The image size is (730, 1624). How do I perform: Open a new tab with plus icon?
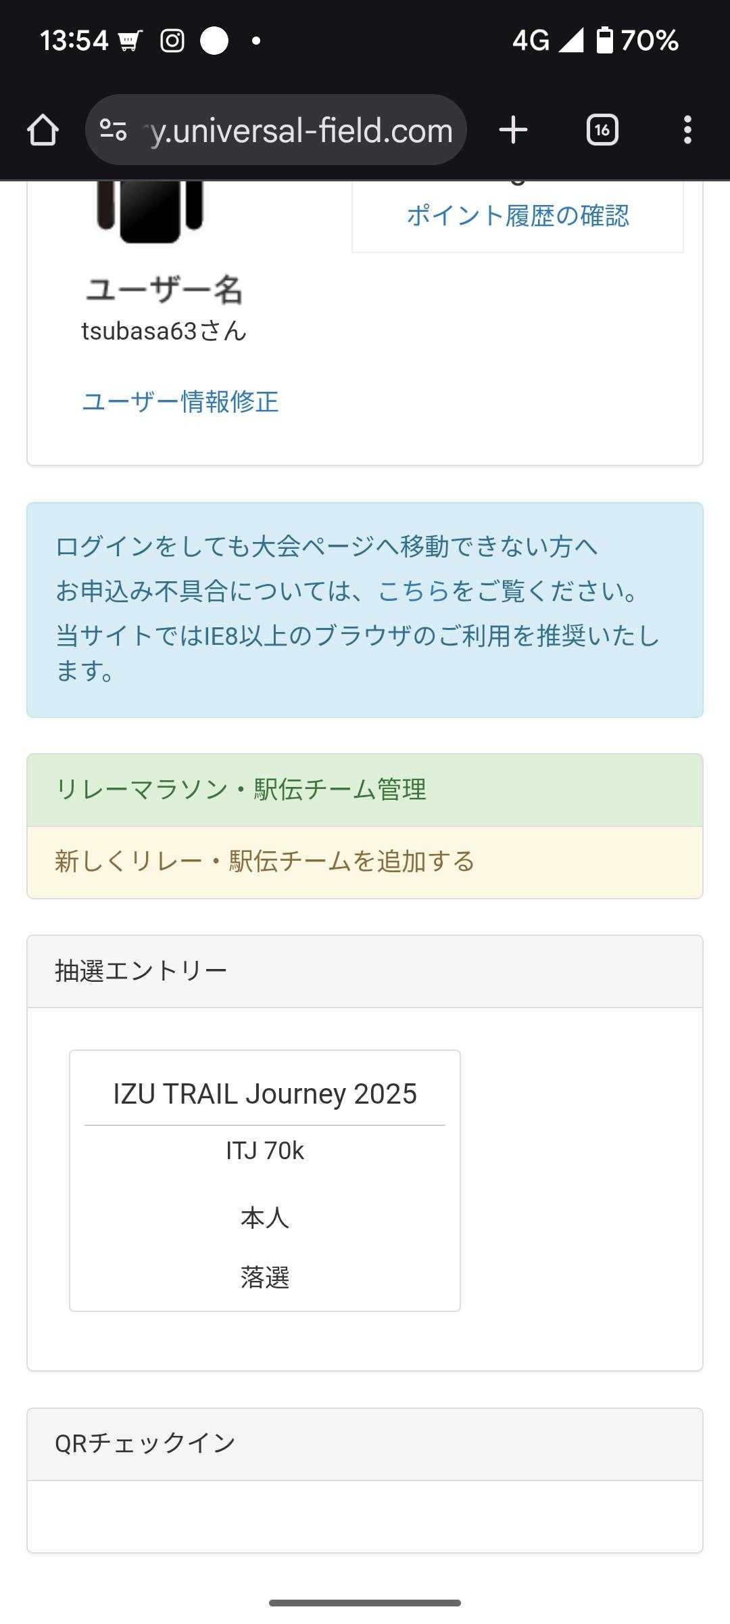point(513,130)
